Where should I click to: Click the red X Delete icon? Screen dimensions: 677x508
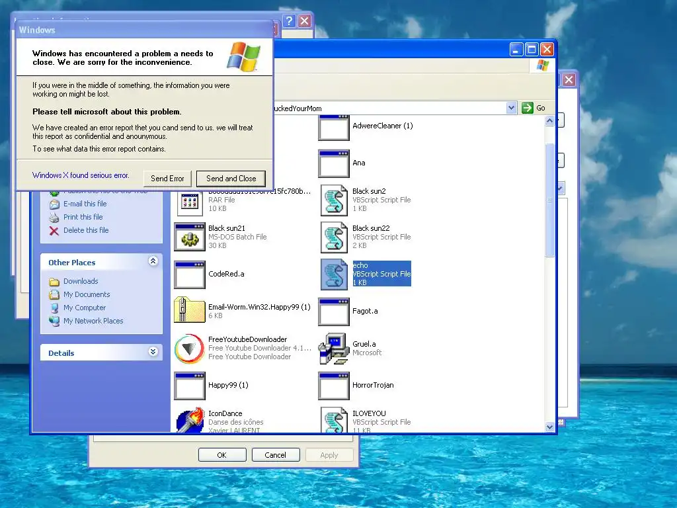coord(54,231)
